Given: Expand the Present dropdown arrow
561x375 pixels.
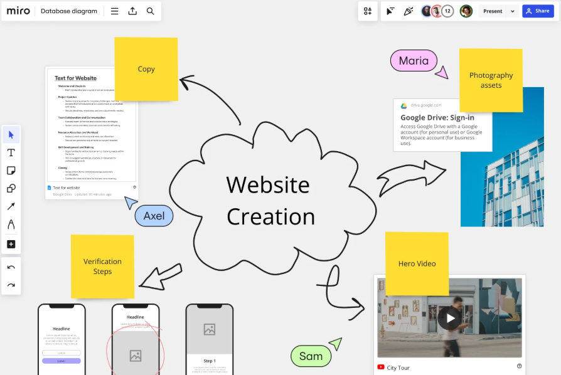Looking at the screenshot, I should click(x=513, y=11).
